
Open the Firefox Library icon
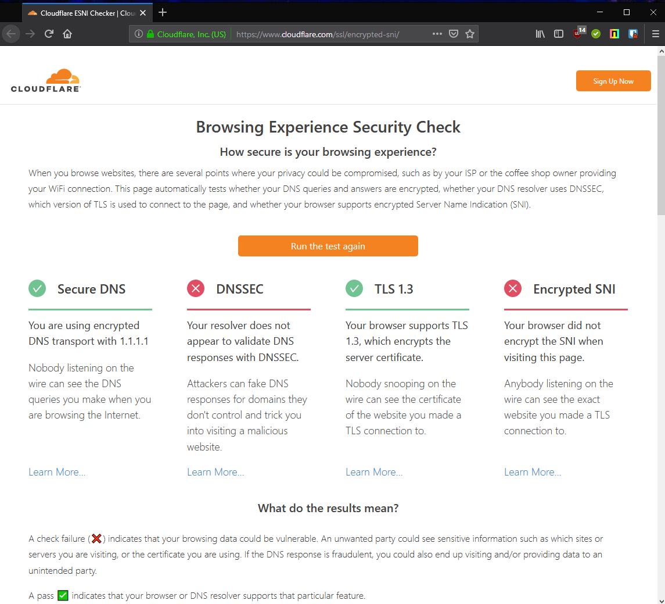540,34
